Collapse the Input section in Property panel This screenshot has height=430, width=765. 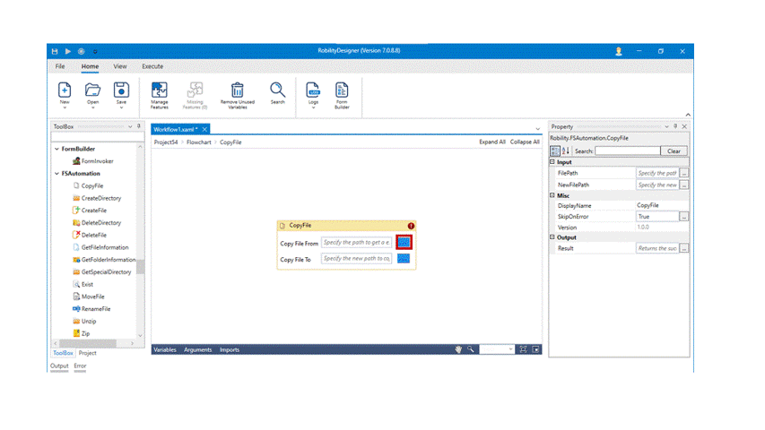[552, 162]
